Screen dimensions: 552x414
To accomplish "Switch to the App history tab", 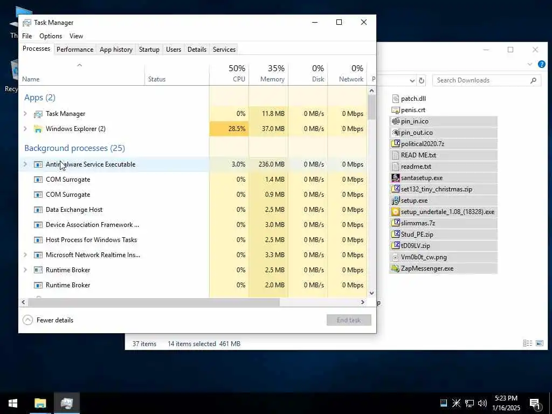I will point(116,50).
